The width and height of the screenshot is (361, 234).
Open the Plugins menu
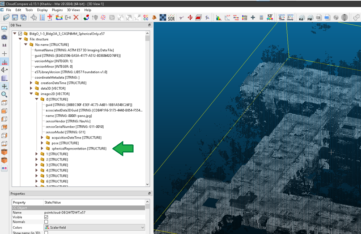coord(57,10)
